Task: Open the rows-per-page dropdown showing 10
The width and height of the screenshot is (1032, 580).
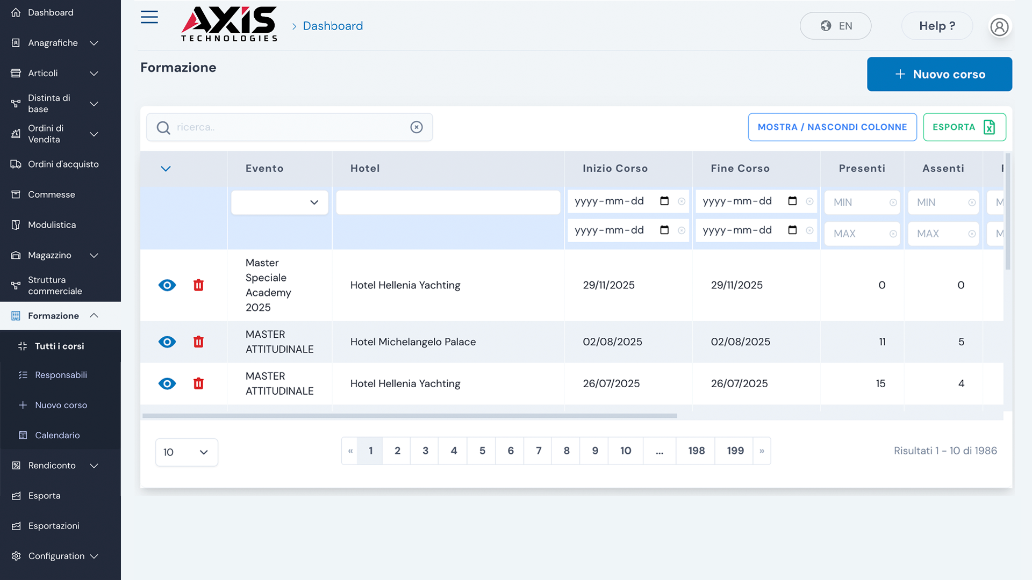Action: pos(187,452)
